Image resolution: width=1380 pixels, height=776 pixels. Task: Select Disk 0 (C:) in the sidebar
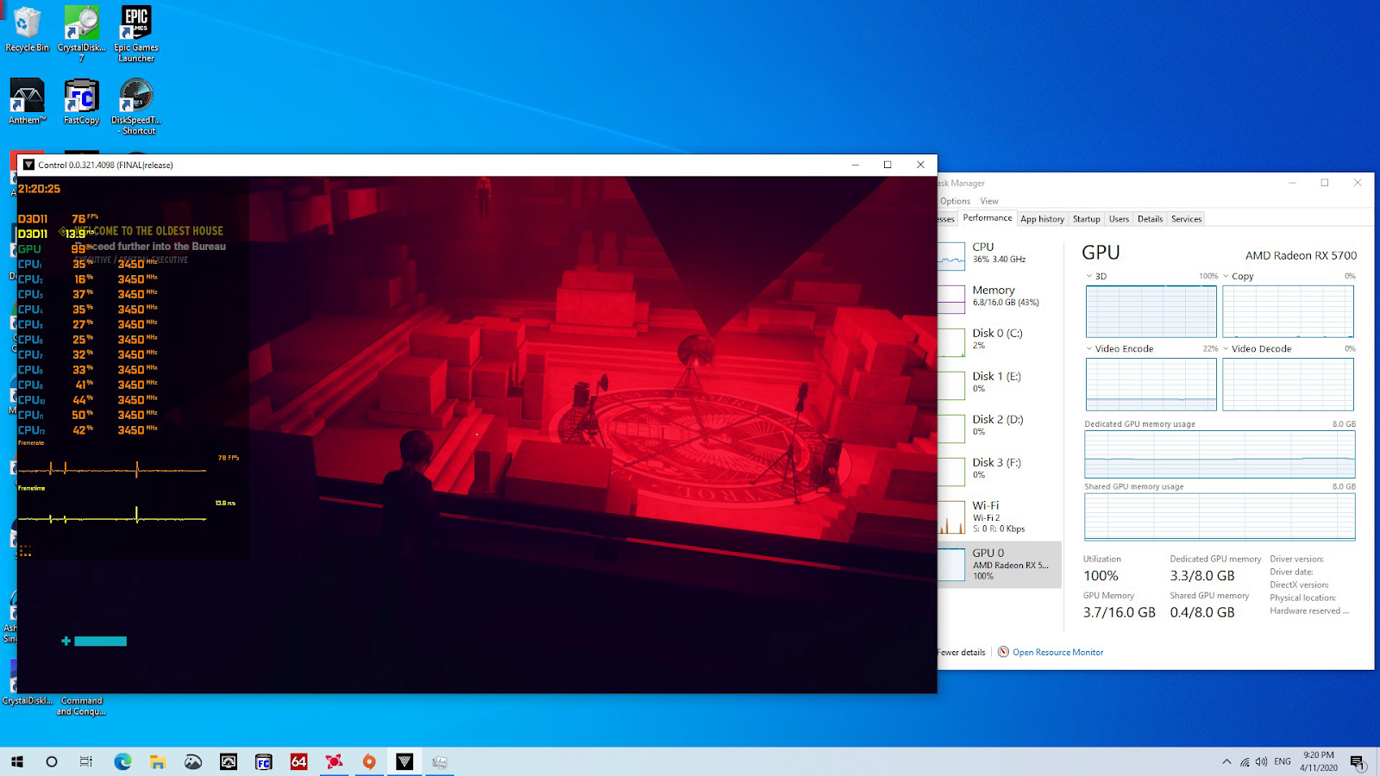1000,341
